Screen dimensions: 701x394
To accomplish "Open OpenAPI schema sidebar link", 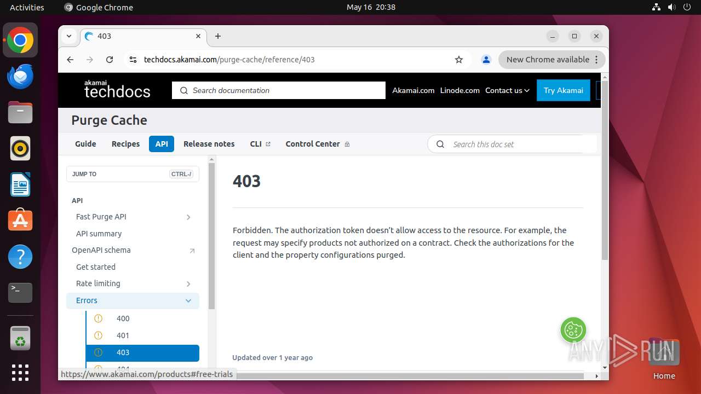I will pos(101,250).
